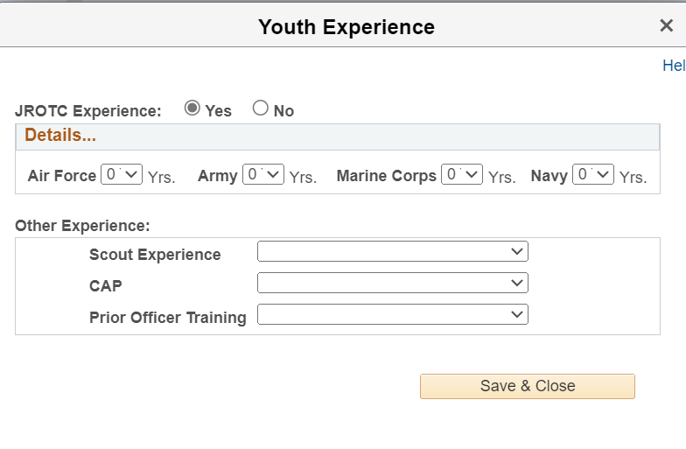This screenshot has height=449, width=686.
Task: Click the Prior Officer Training label text
Action: click(167, 318)
